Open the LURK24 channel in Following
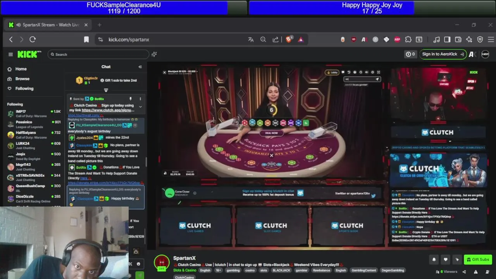The width and height of the screenshot is (496, 279). 34,146
